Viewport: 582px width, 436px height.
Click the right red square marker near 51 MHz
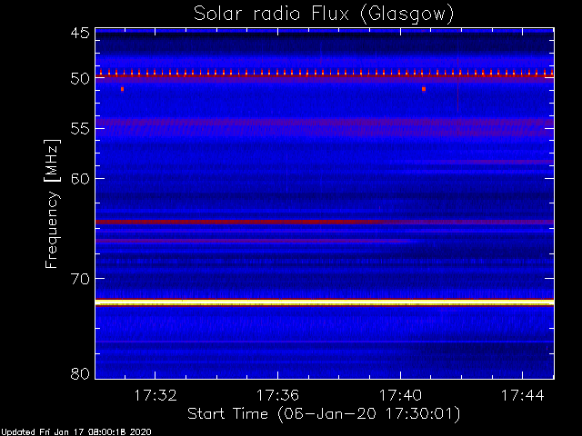pyautogui.click(x=424, y=89)
